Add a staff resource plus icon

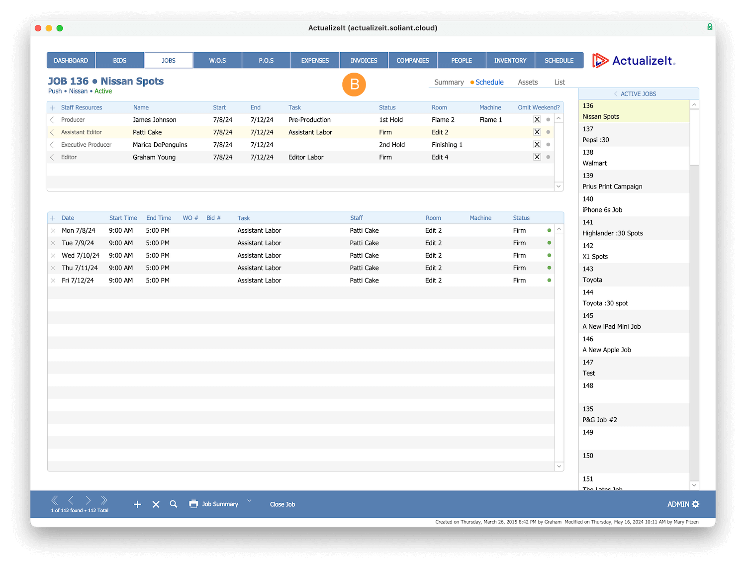(53, 107)
